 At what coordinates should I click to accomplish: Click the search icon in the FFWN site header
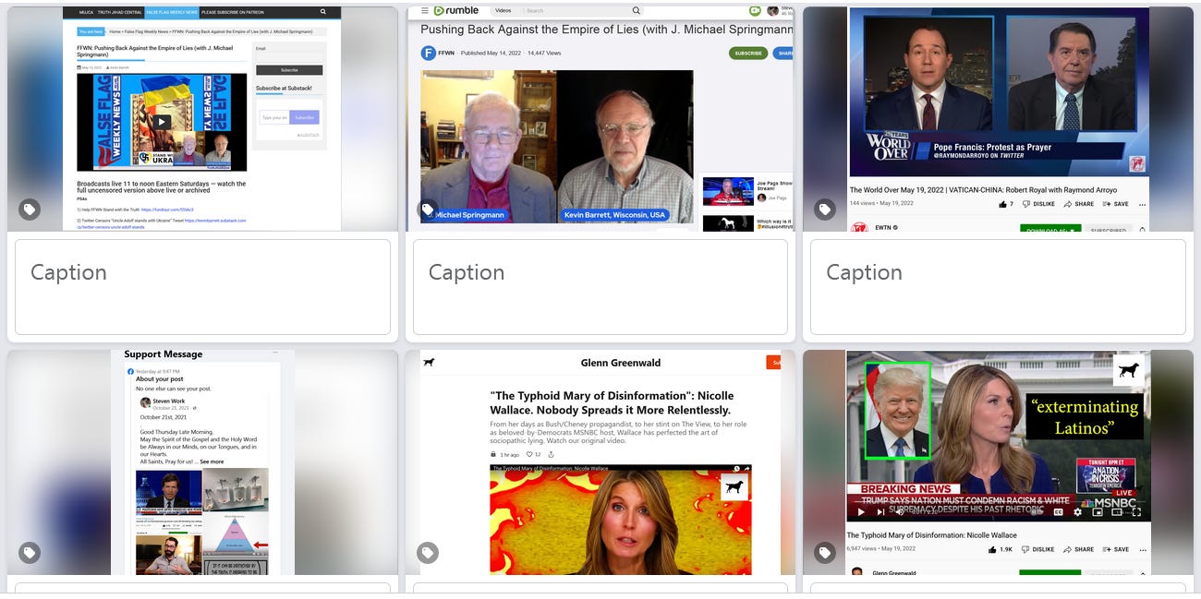[323, 12]
